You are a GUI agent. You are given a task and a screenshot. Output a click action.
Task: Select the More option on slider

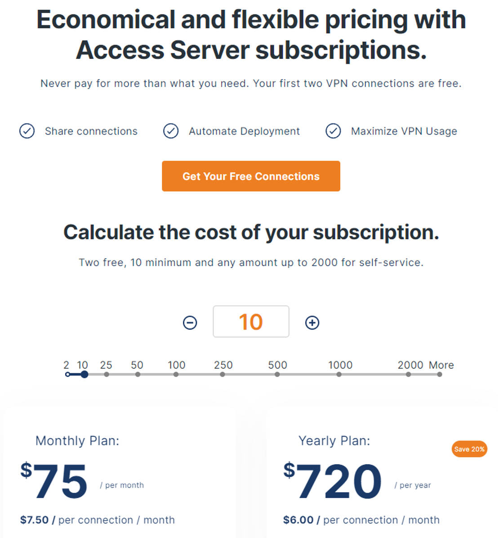pyautogui.click(x=440, y=374)
